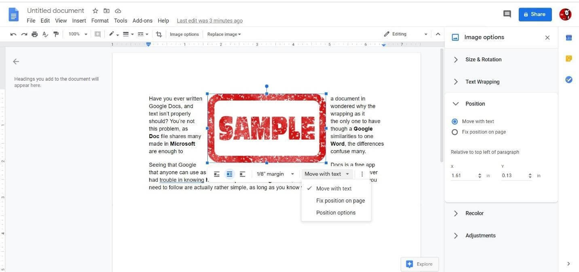The height and width of the screenshot is (272, 579).
Task: Click the Redo arrow in the toolbar
Action: [x=24, y=34]
